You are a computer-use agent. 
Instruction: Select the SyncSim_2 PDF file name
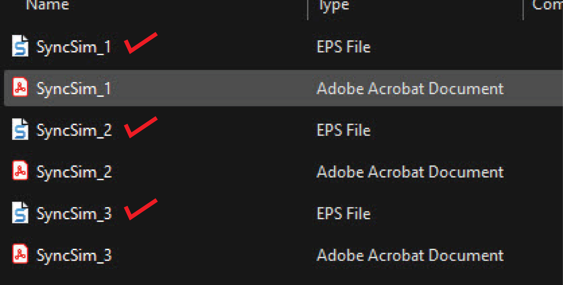click(74, 172)
